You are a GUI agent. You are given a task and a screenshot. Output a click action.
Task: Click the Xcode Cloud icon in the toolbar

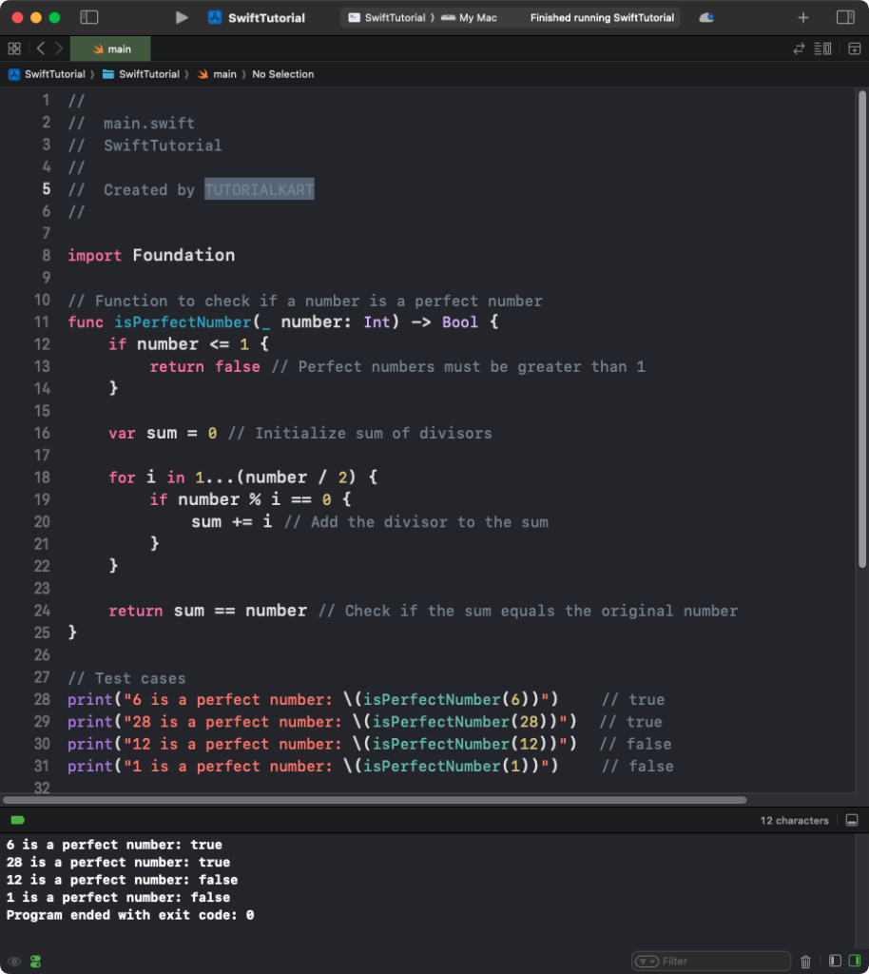705,16
